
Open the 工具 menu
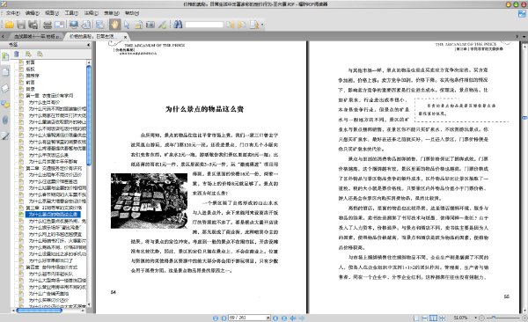pyautogui.click(x=71, y=13)
